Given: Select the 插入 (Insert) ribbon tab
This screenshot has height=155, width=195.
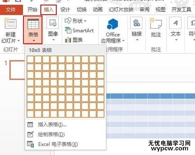Looking at the screenshot, I should click(x=49, y=10).
